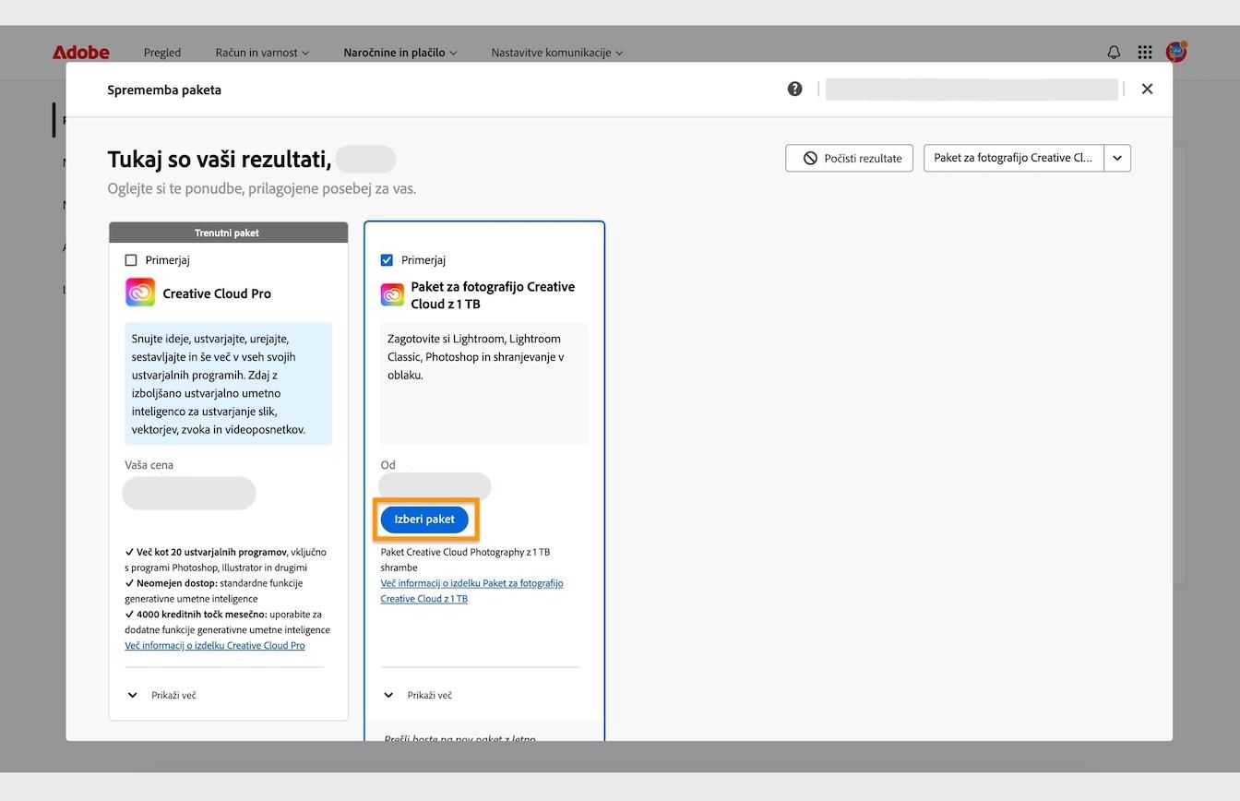This screenshot has height=801, width=1240.
Task: Open the plan selection dropdown arrow
Action: click(x=1117, y=158)
